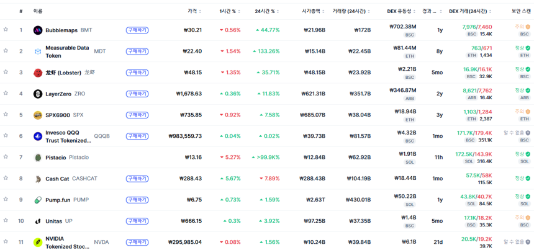Favorite the Lobster token with star
This screenshot has height=250, width=534.
6,72
